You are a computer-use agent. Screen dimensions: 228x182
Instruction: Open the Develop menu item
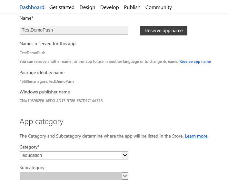(110, 7)
